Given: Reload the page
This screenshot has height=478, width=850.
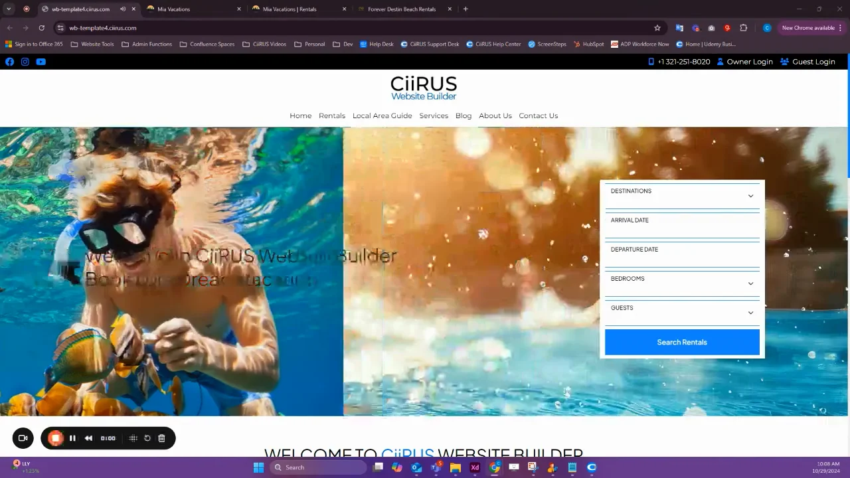Looking at the screenshot, I should coord(41,28).
